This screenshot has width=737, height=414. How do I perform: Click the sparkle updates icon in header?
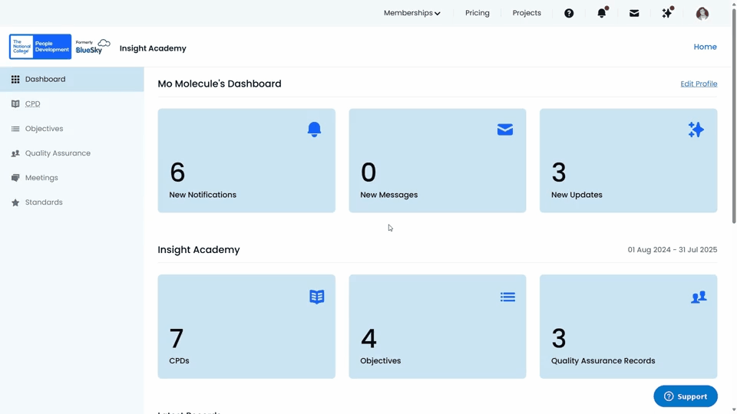(x=667, y=13)
